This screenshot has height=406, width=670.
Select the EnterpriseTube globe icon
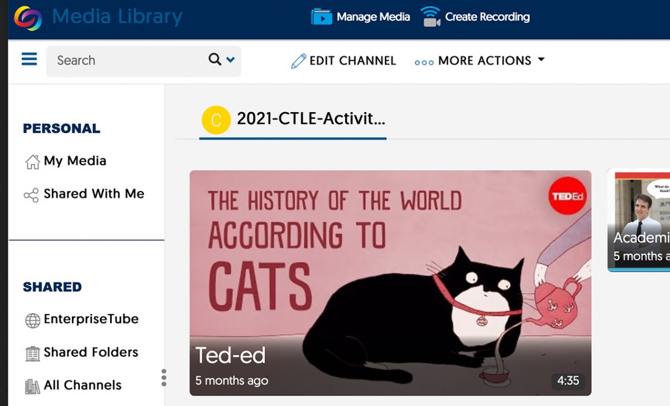pyautogui.click(x=33, y=319)
